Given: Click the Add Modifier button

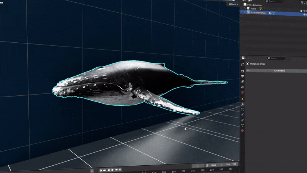Looking at the screenshot, I should pyautogui.click(x=277, y=71).
